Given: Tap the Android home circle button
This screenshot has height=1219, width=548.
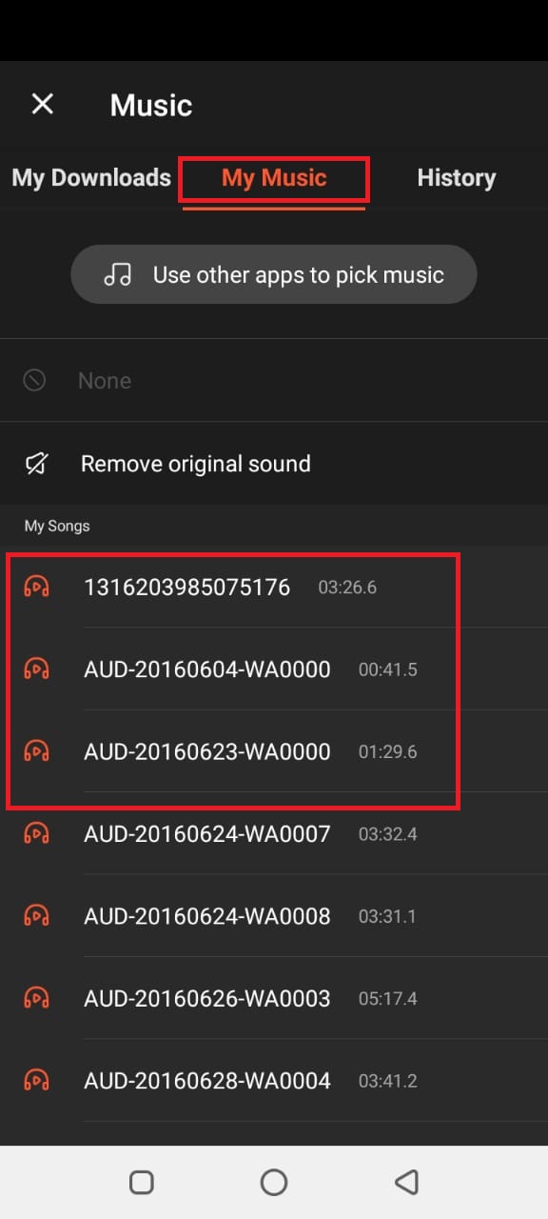Looking at the screenshot, I should pos(274,1183).
